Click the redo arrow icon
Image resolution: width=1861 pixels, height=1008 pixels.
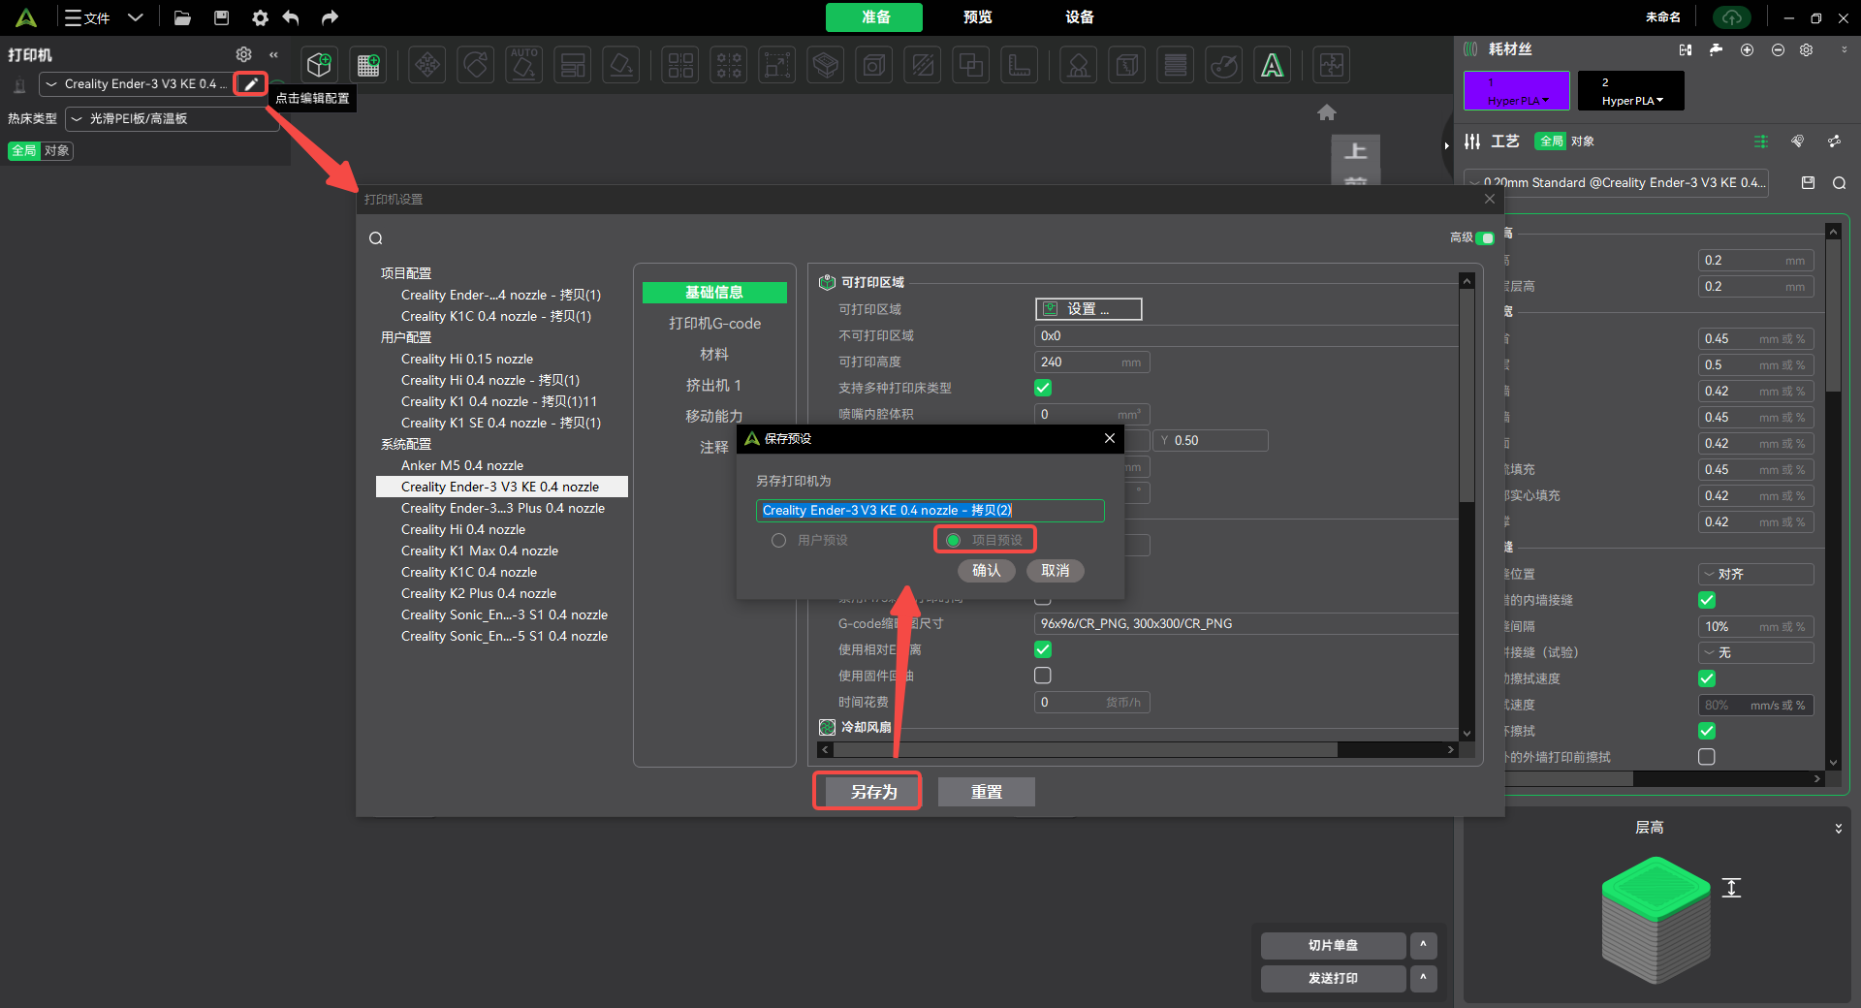(x=330, y=17)
